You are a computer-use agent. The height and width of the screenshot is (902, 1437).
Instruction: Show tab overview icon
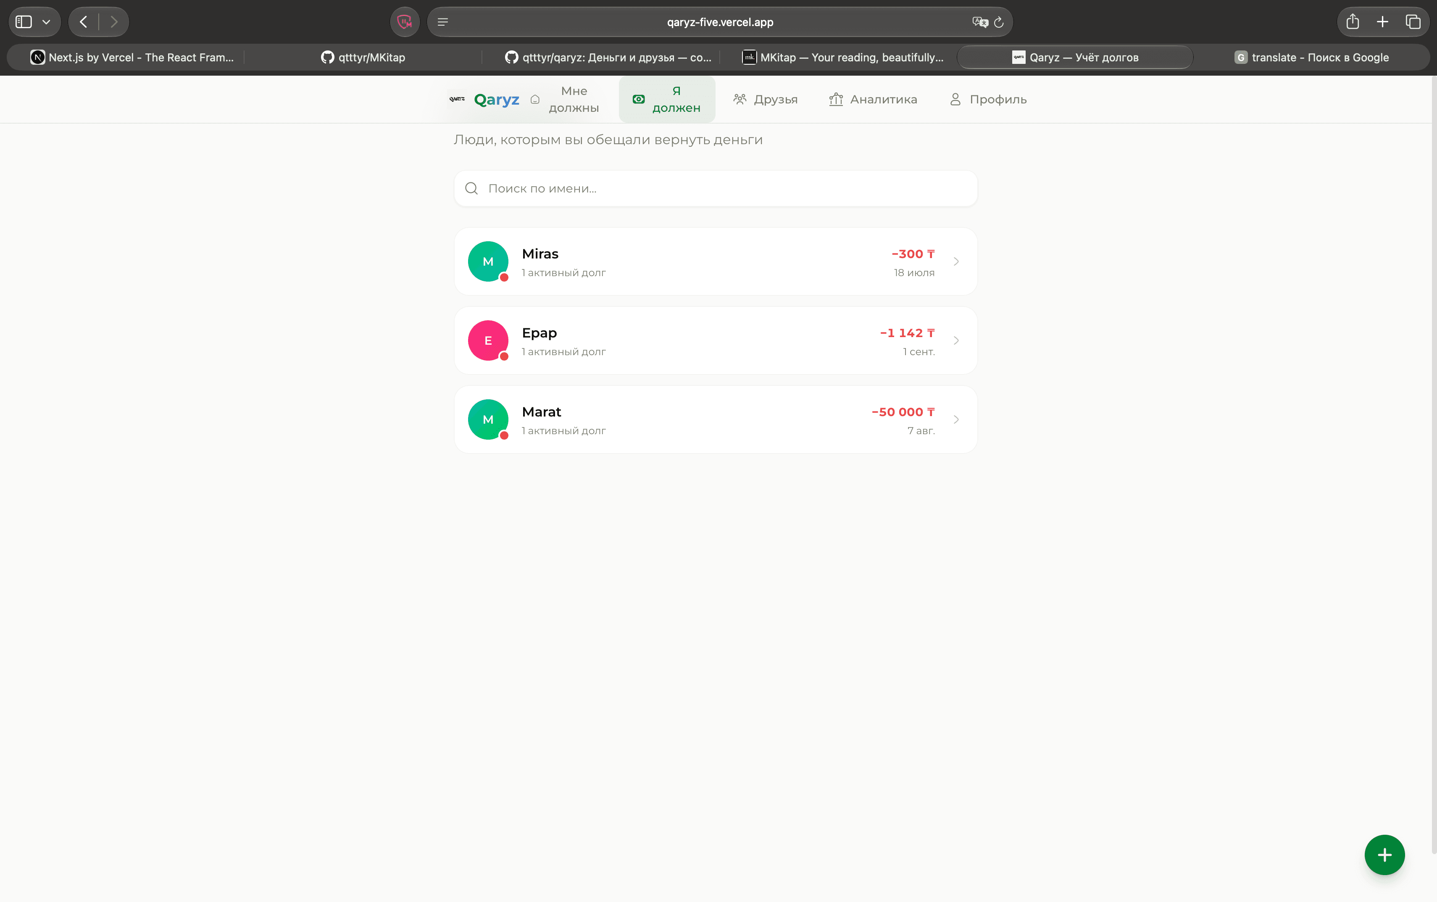click(1413, 22)
